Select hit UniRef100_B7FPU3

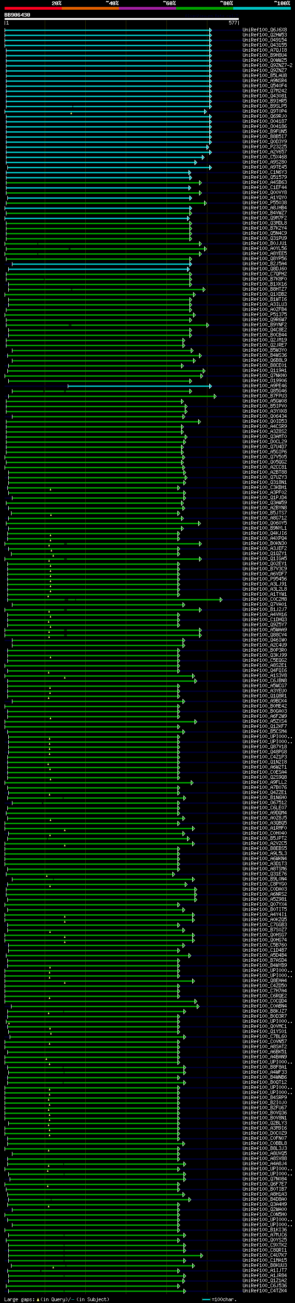click(265, 396)
